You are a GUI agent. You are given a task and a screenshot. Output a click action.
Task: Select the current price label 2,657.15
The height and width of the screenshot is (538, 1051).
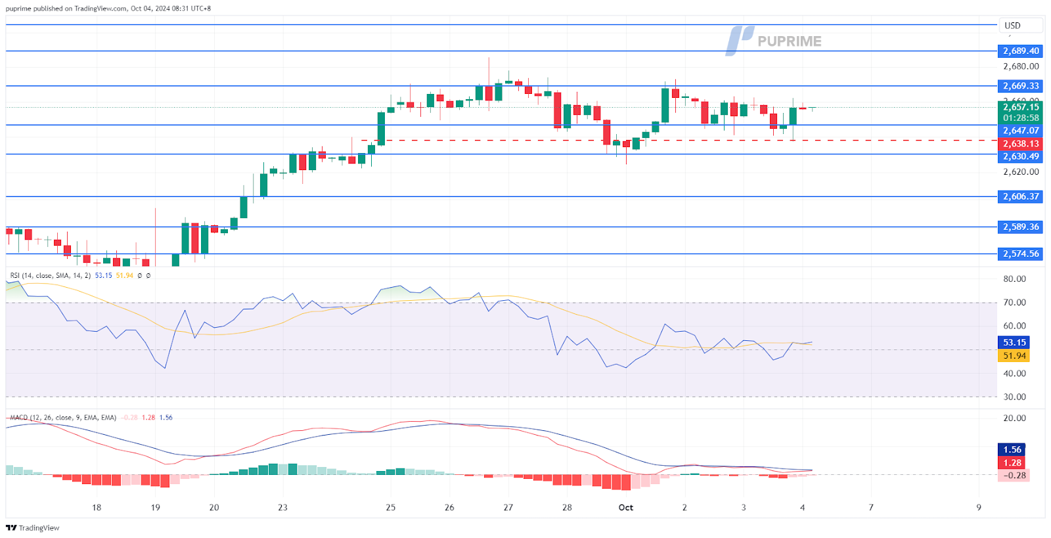pyautogui.click(x=1020, y=107)
